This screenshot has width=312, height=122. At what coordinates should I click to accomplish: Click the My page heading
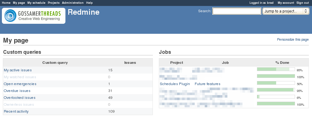point(16,41)
